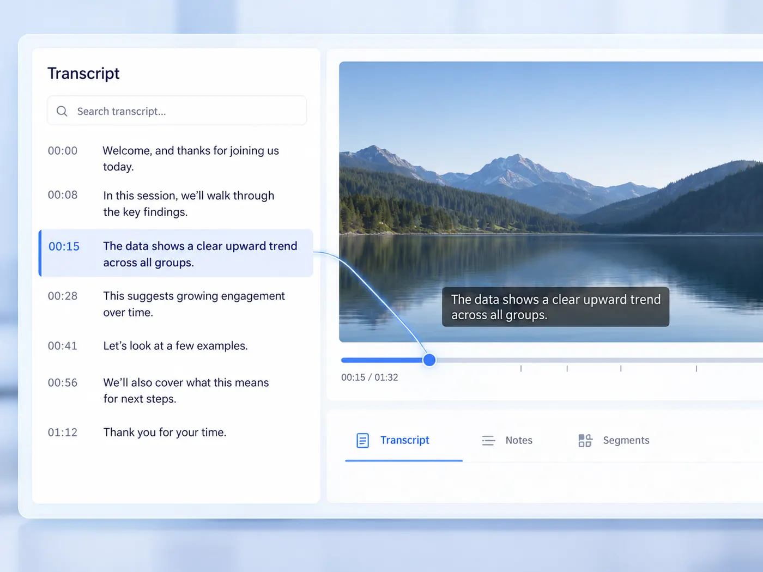763x572 pixels.
Task: Click the caption overlay on the video
Action: 555,307
